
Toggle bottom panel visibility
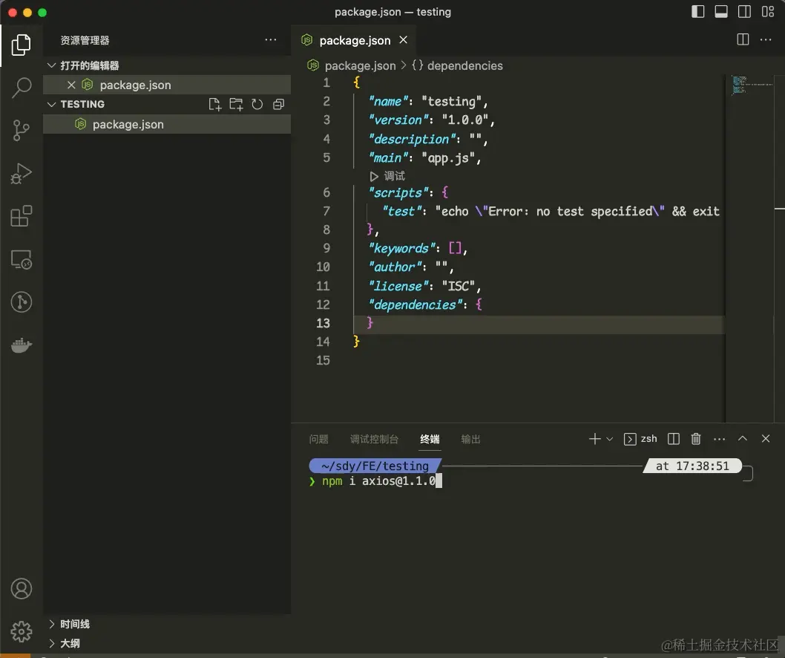tap(721, 12)
